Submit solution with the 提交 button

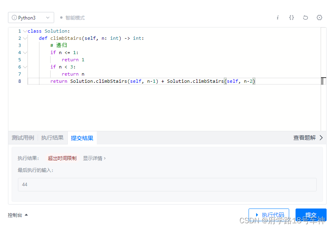(x=311, y=215)
